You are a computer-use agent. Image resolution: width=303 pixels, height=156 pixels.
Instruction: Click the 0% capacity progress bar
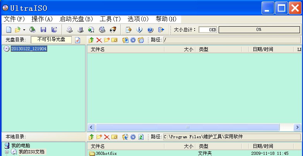click(259, 30)
